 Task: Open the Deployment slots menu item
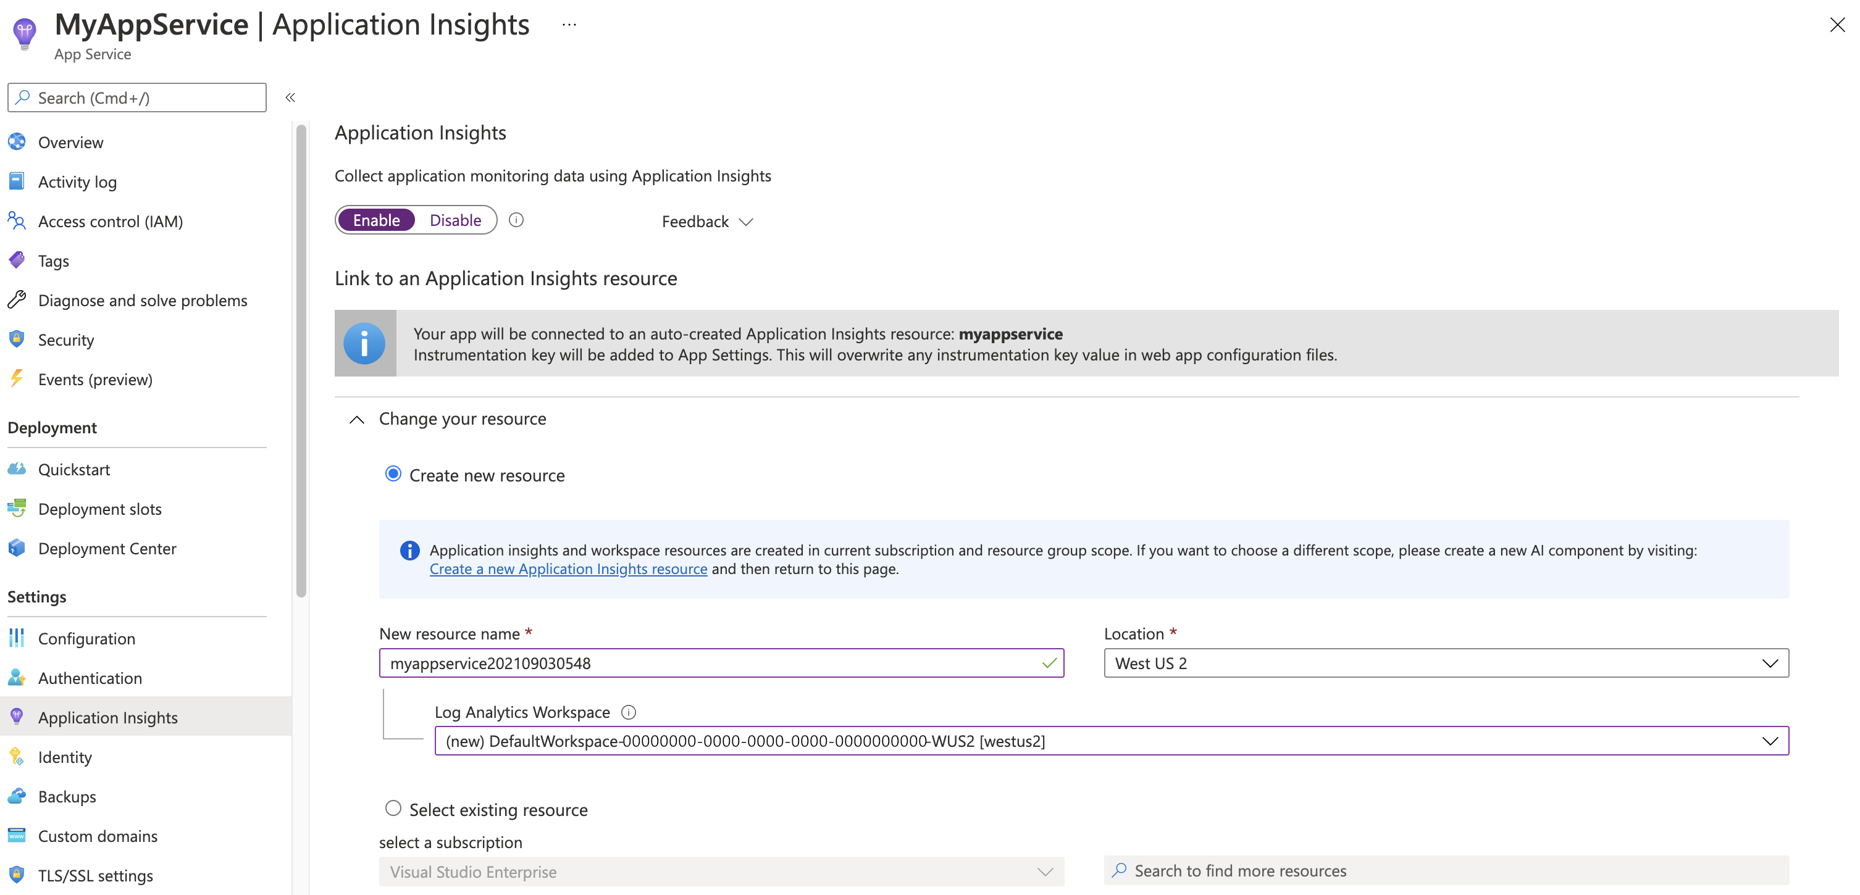[99, 507]
